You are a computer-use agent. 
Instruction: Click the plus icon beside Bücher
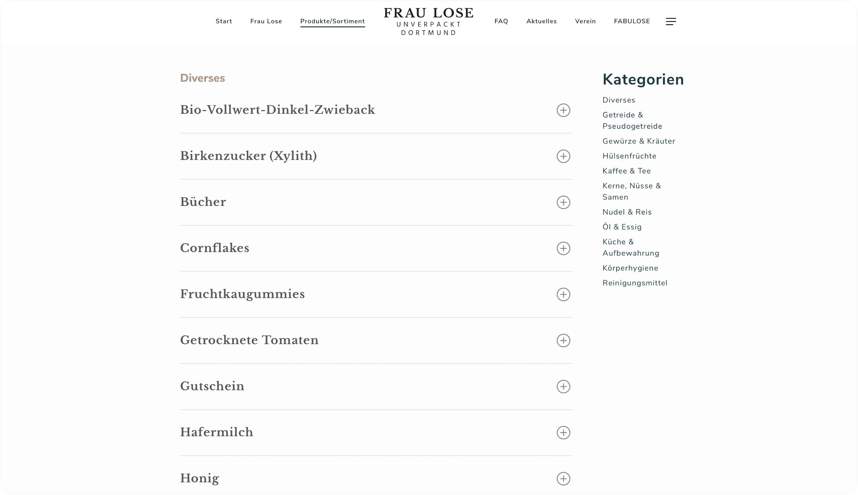click(563, 202)
